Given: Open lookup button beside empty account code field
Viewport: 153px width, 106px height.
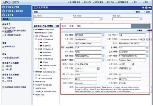Looking at the screenshot, I should (x=103, y=60).
